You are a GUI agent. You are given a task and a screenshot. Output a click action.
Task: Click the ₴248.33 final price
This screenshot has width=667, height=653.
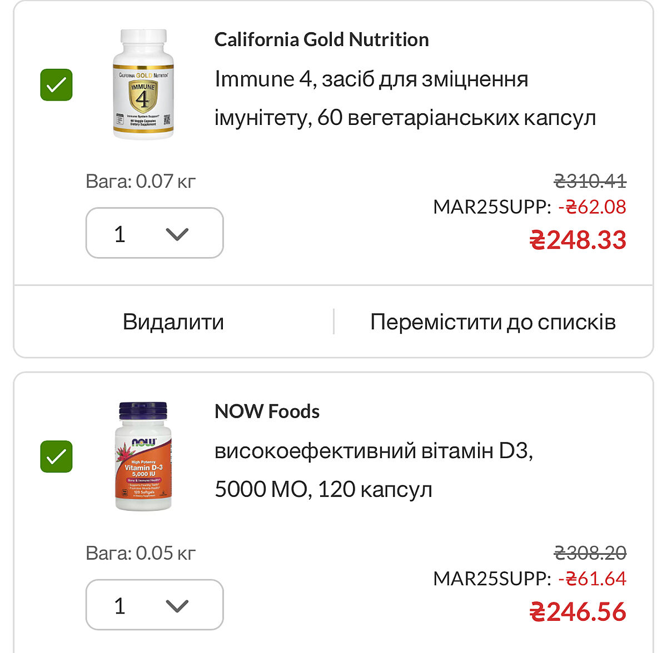click(x=578, y=240)
